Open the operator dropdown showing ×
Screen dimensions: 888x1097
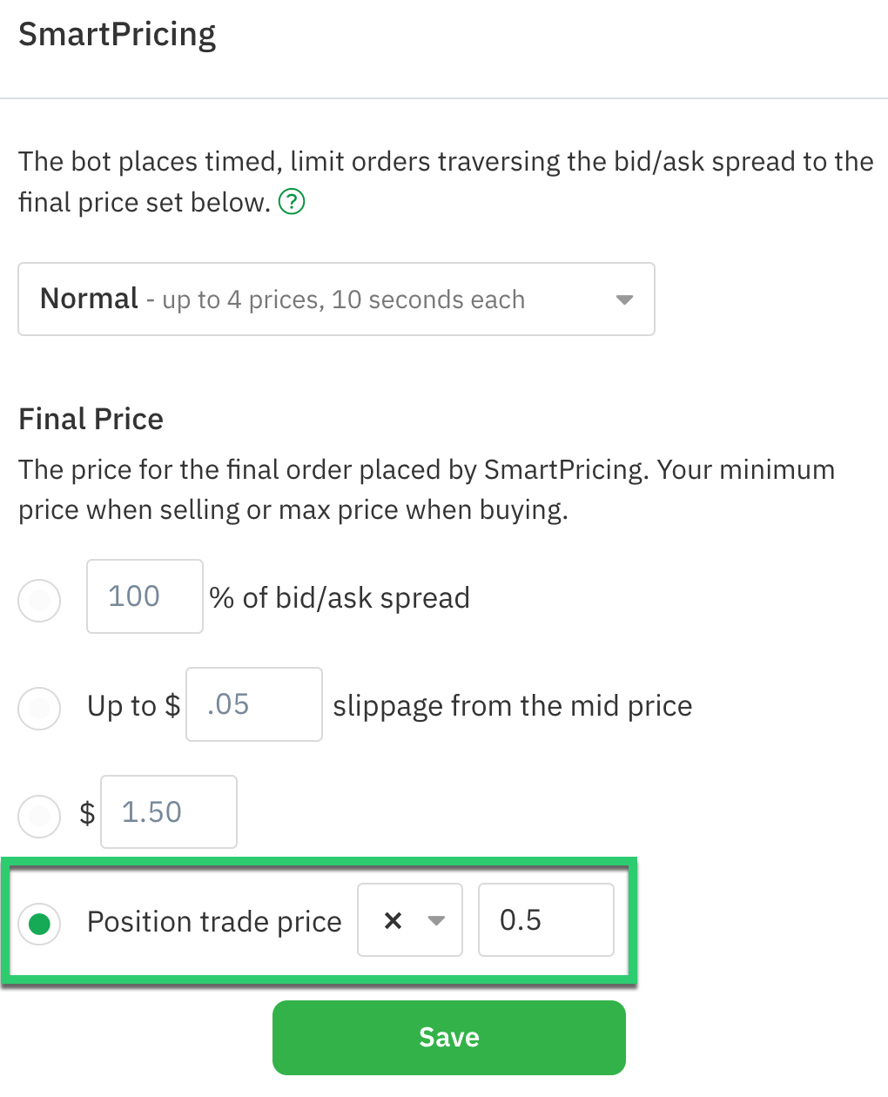tap(409, 920)
